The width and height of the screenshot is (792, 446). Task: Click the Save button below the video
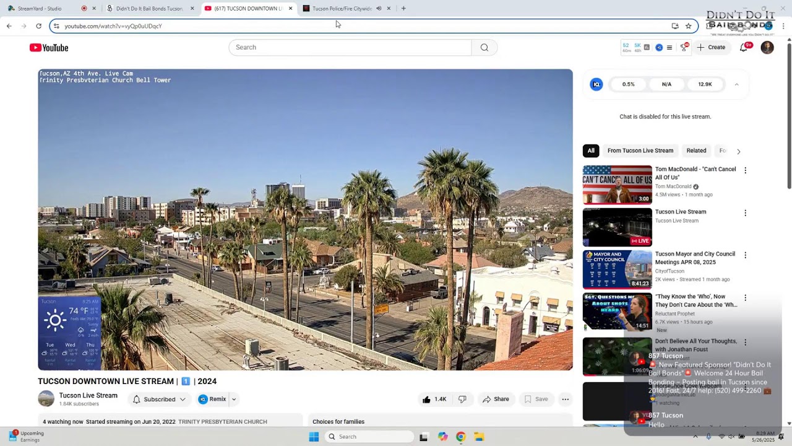coord(536,400)
